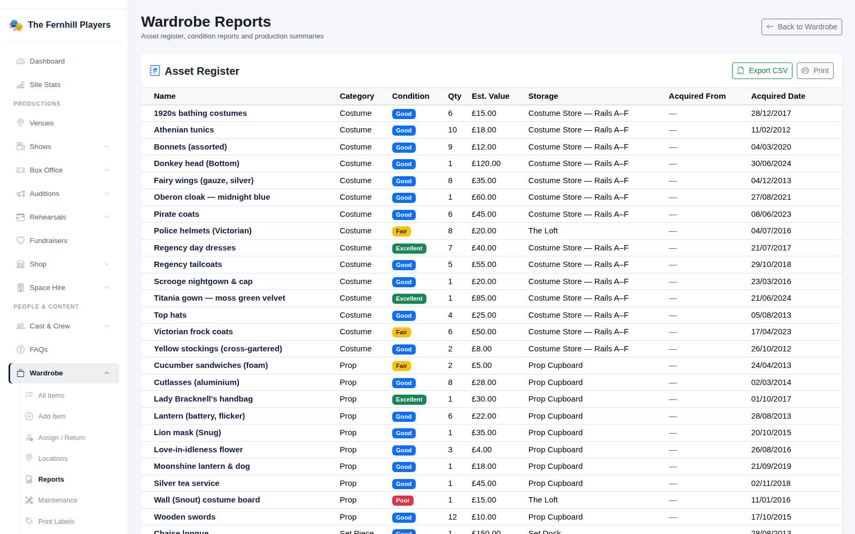Image resolution: width=855 pixels, height=534 pixels.
Task: Click the Wooden swords item name
Action: point(185,517)
